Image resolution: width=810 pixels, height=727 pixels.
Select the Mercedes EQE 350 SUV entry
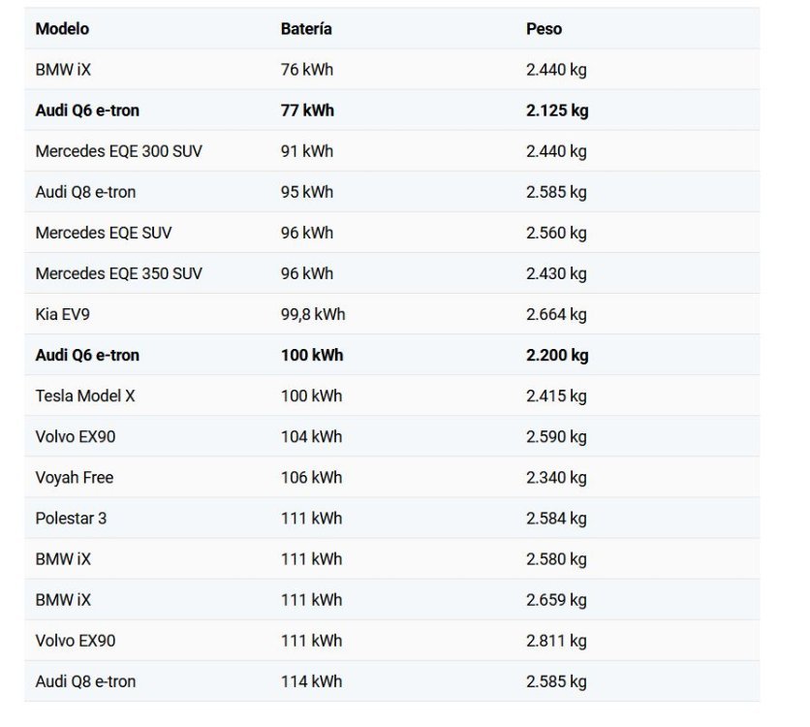(118, 273)
